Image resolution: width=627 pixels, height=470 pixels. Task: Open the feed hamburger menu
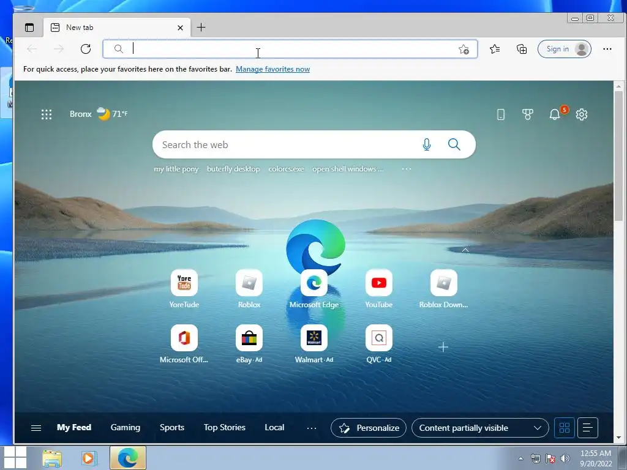36,428
